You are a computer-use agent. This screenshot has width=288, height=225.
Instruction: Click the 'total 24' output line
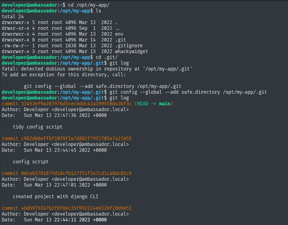pos(13,17)
